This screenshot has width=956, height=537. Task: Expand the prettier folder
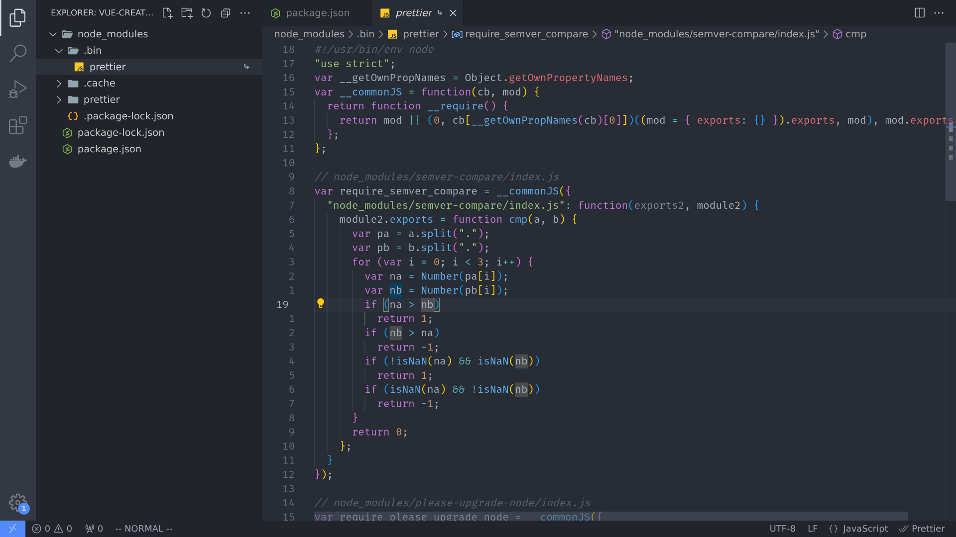tap(59, 99)
